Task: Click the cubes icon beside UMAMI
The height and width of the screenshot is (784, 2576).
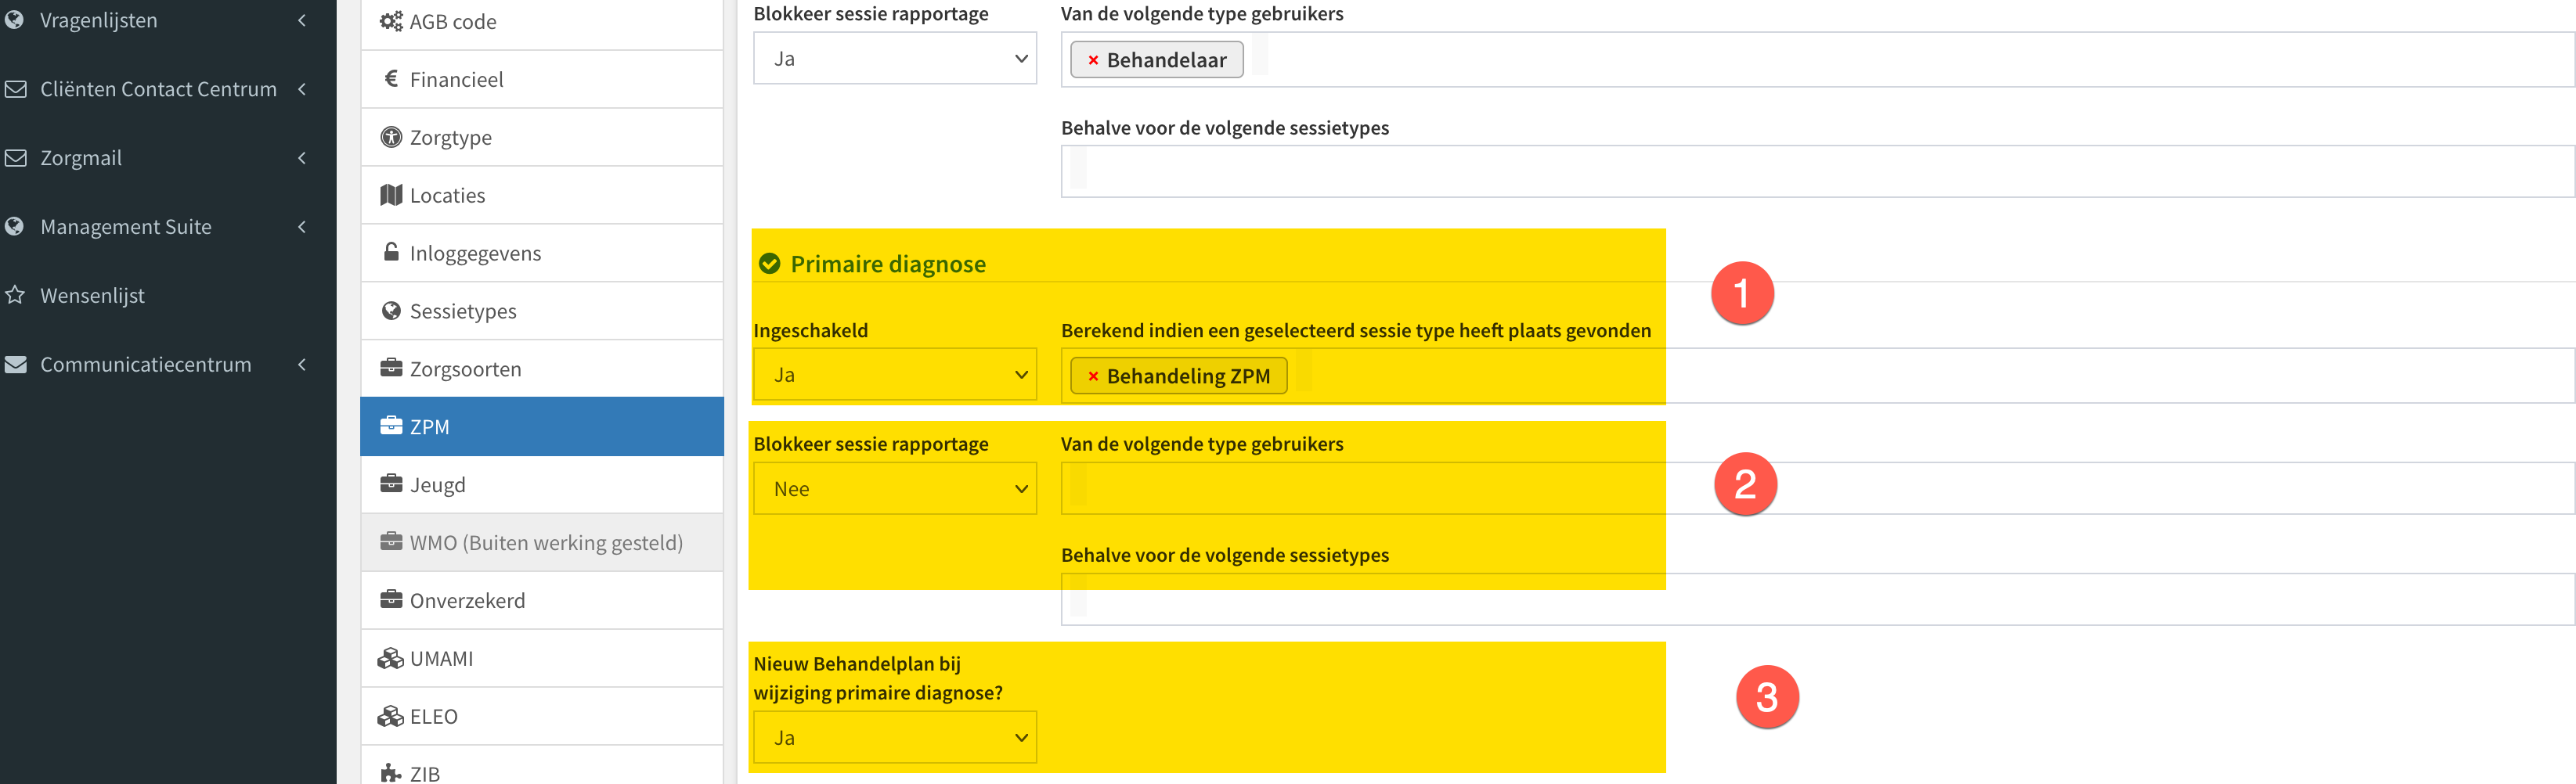Action: click(391, 658)
